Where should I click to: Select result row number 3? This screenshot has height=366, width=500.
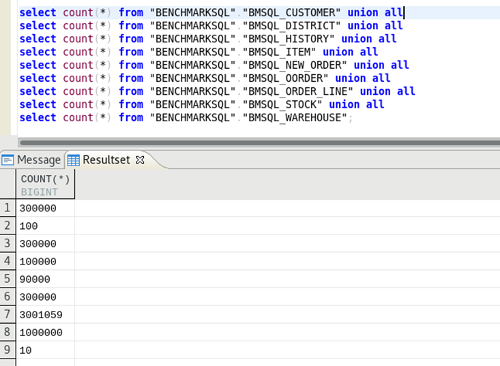click(8, 243)
